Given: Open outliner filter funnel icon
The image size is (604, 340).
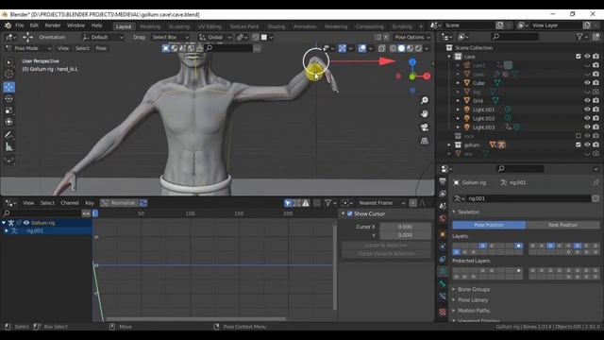Looking at the screenshot, I should coord(579,37).
